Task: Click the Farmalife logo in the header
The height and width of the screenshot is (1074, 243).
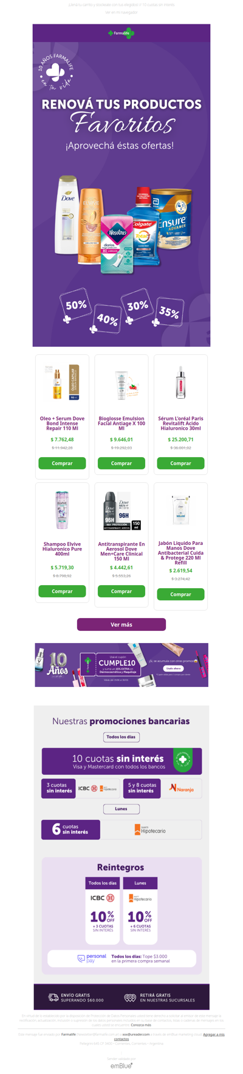Action: pyautogui.click(x=122, y=33)
